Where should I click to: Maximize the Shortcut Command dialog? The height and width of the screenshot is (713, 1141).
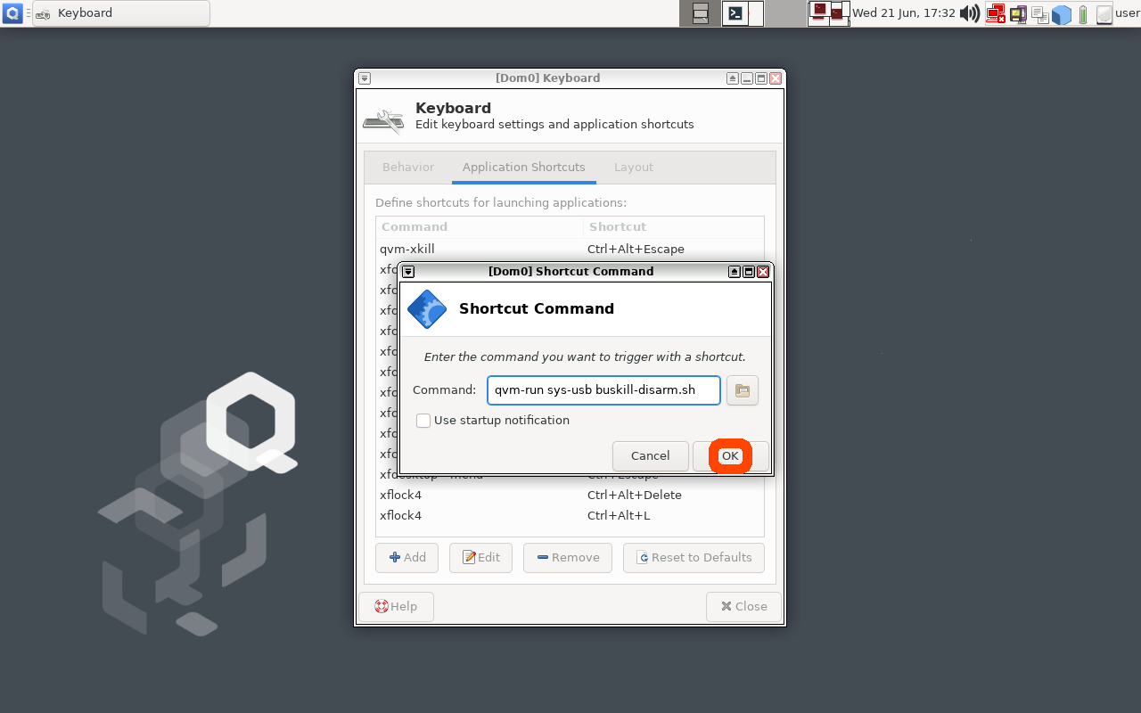(x=749, y=272)
